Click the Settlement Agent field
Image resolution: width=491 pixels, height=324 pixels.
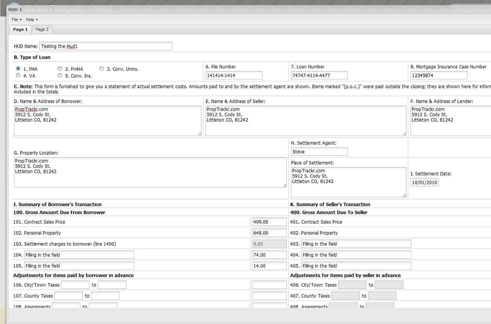click(x=319, y=152)
